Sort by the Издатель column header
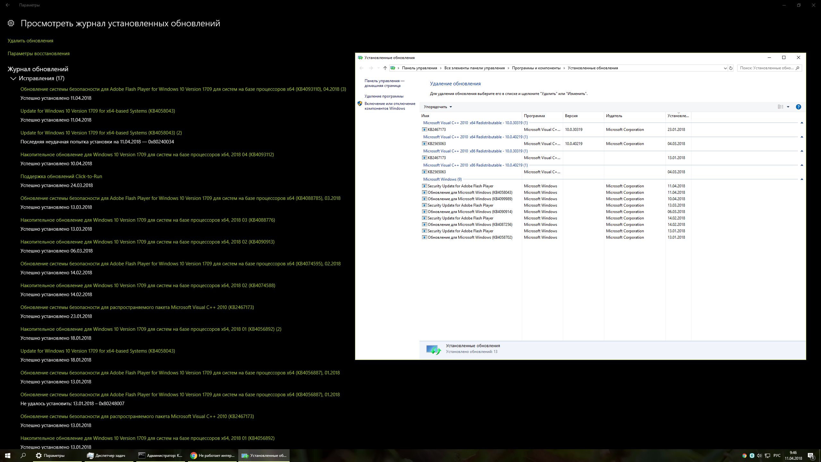821x462 pixels. (635, 116)
